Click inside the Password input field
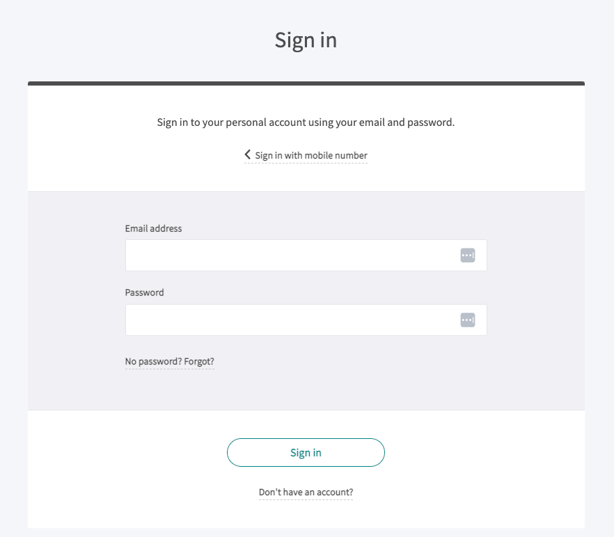This screenshot has width=614, height=537. (292, 319)
